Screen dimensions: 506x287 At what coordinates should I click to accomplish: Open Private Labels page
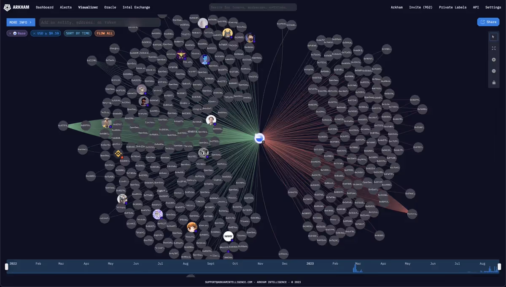pos(453,7)
